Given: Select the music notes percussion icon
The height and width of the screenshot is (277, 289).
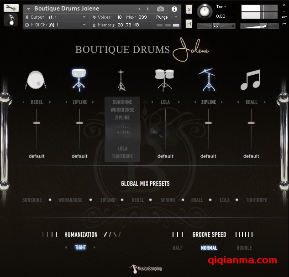Looking at the screenshot, I should point(250,80).
